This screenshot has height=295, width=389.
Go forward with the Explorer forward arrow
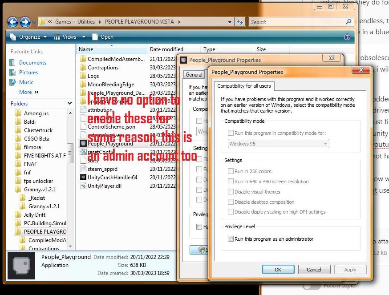25,22
